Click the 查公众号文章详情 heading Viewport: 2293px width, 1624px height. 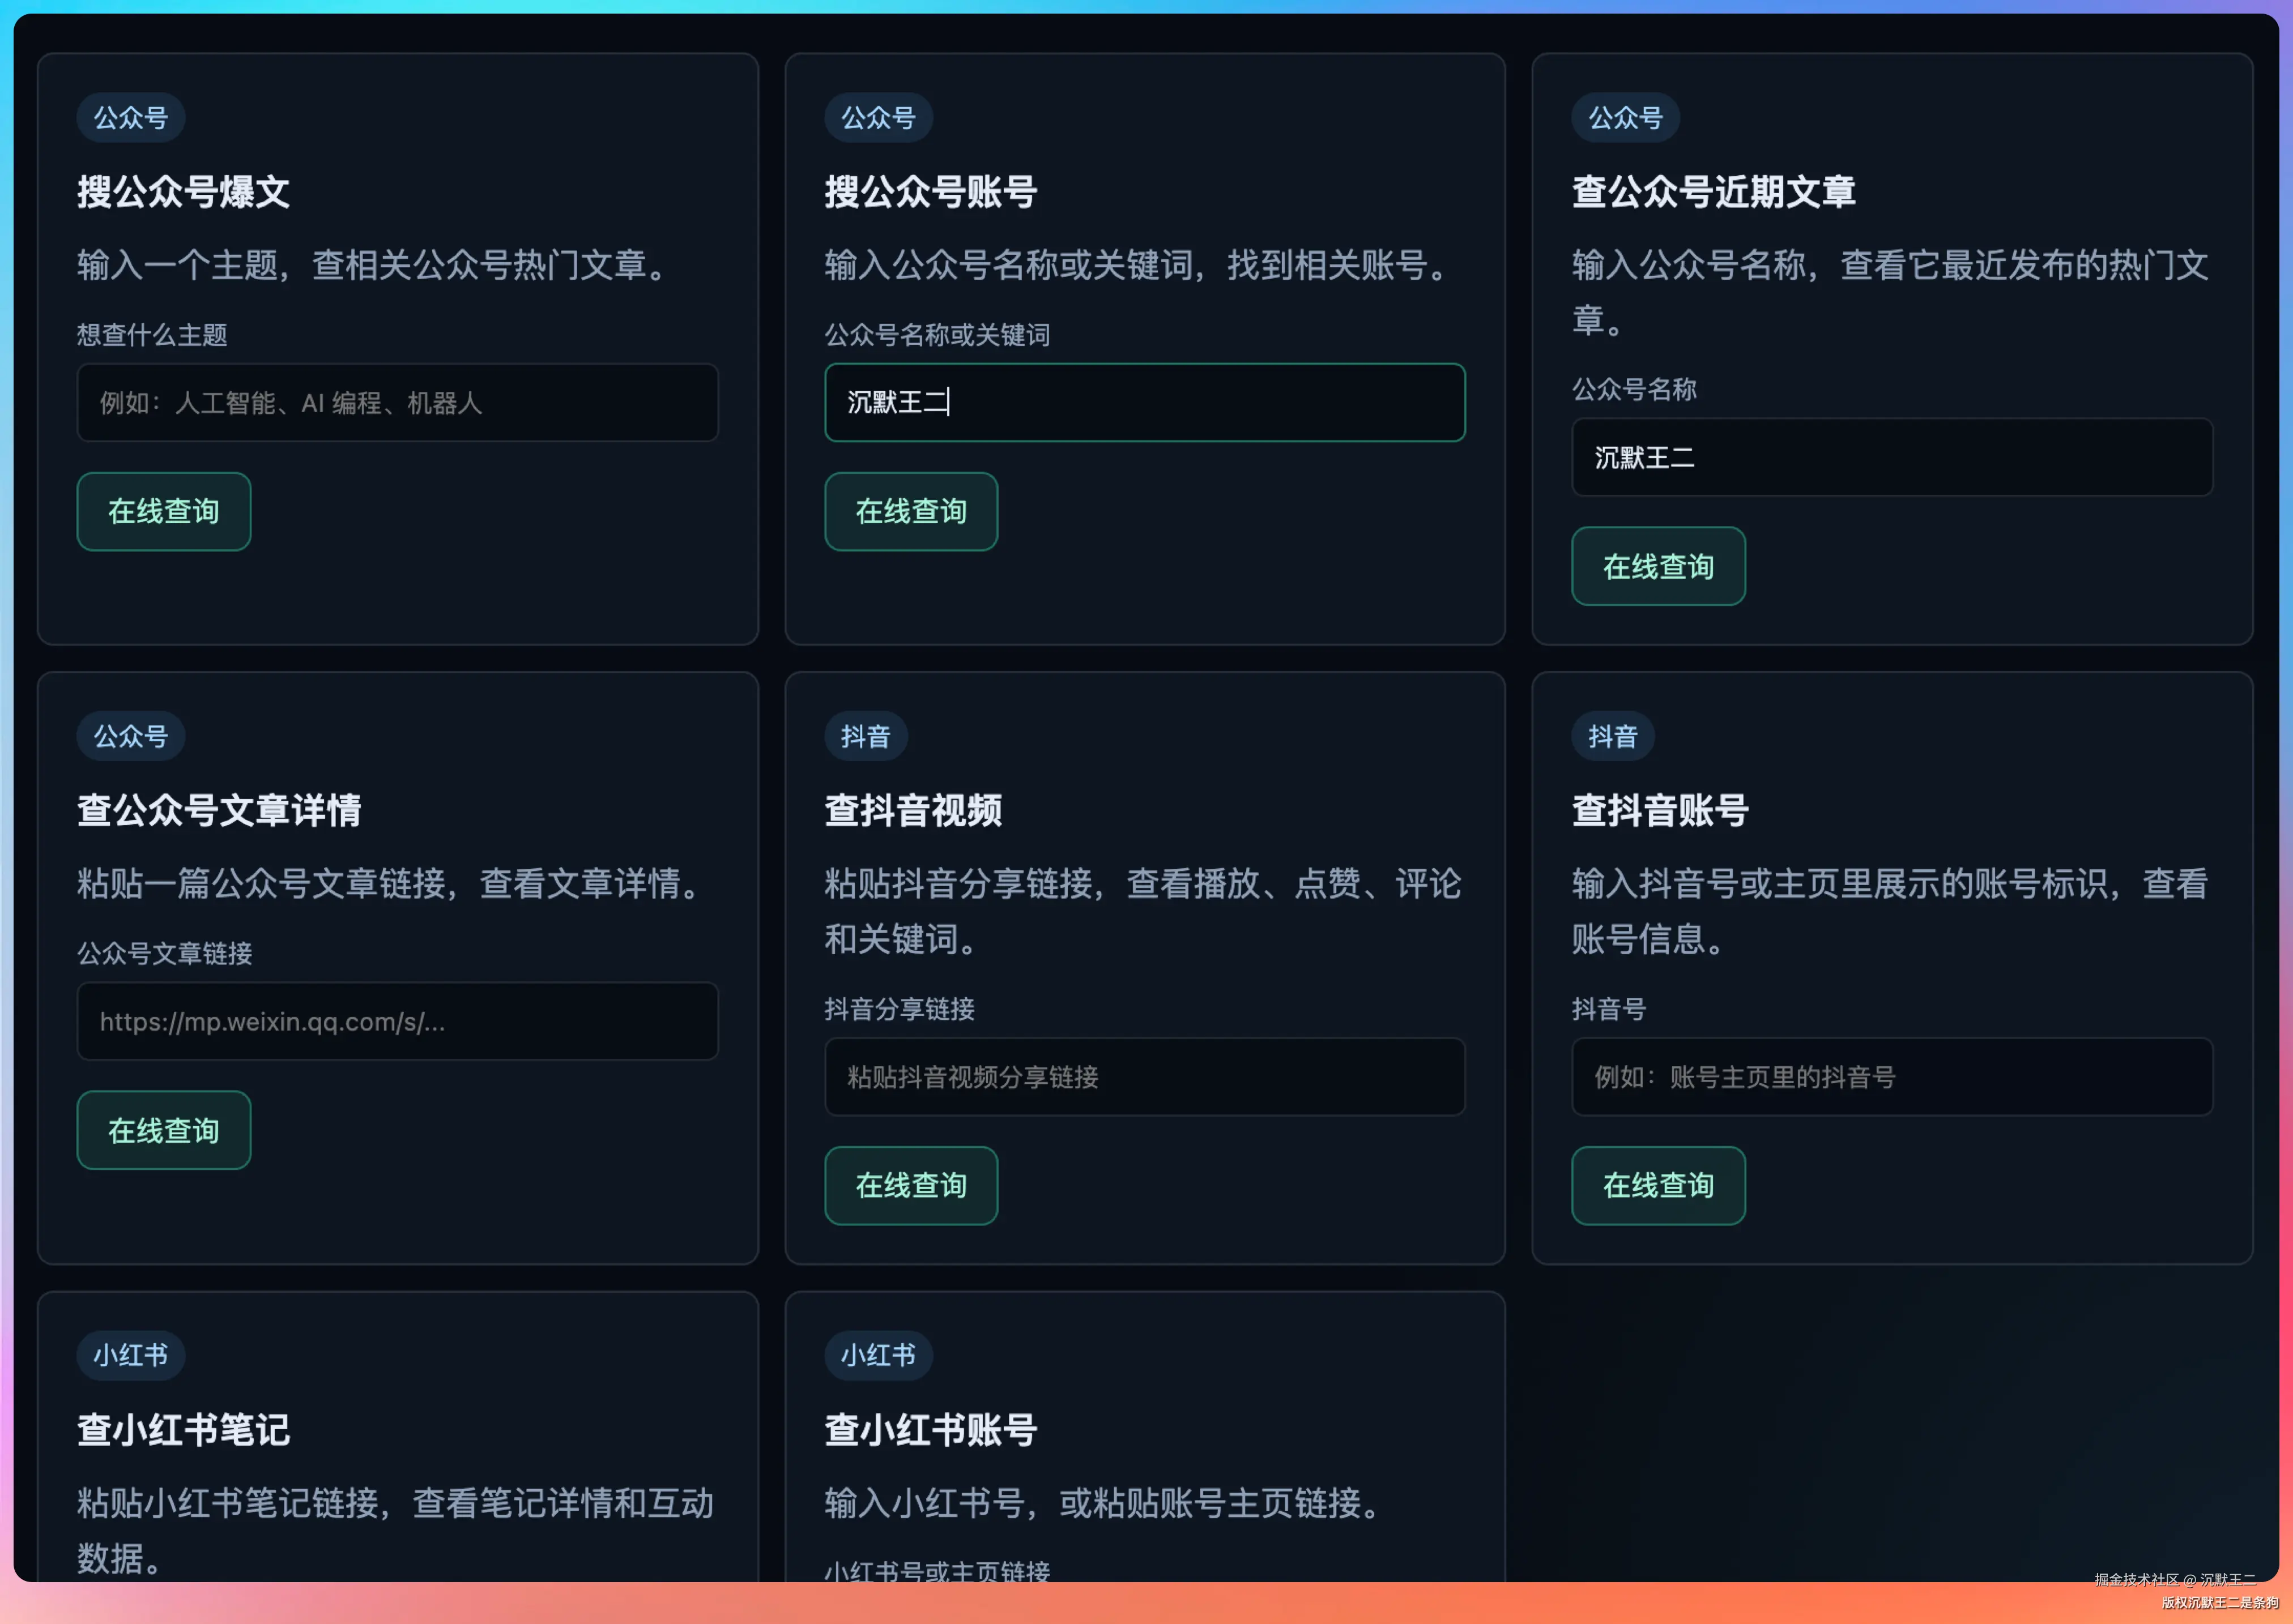coord(219,811)
